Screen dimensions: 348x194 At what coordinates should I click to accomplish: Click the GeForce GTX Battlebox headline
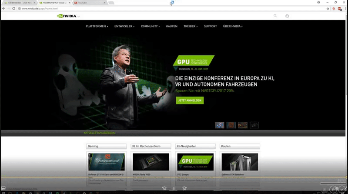(233, 175)
